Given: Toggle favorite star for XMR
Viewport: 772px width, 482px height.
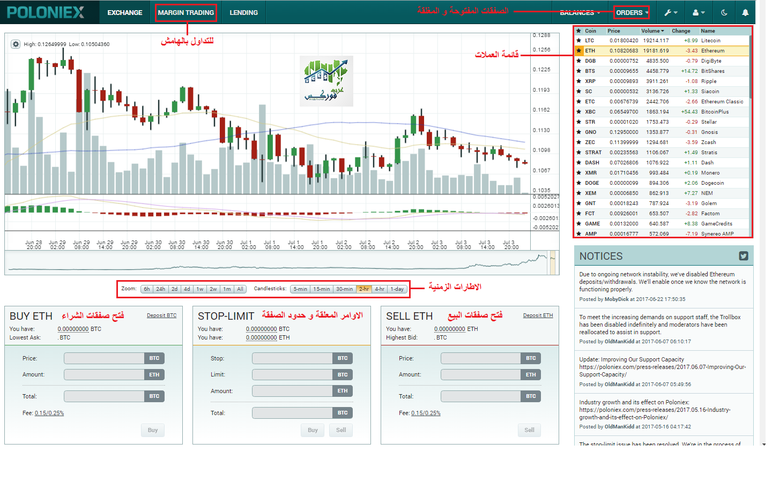Looking at the screenshot, I should tap(579, 172).
